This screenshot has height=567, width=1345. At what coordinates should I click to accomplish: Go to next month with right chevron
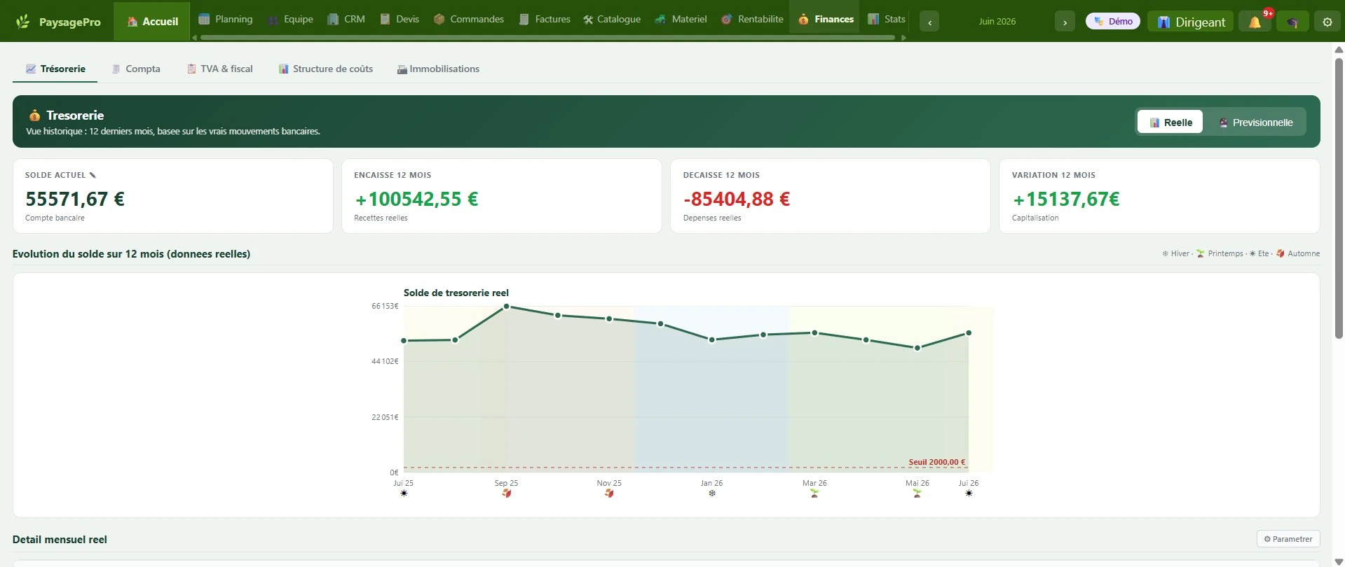coord(1065,22)
